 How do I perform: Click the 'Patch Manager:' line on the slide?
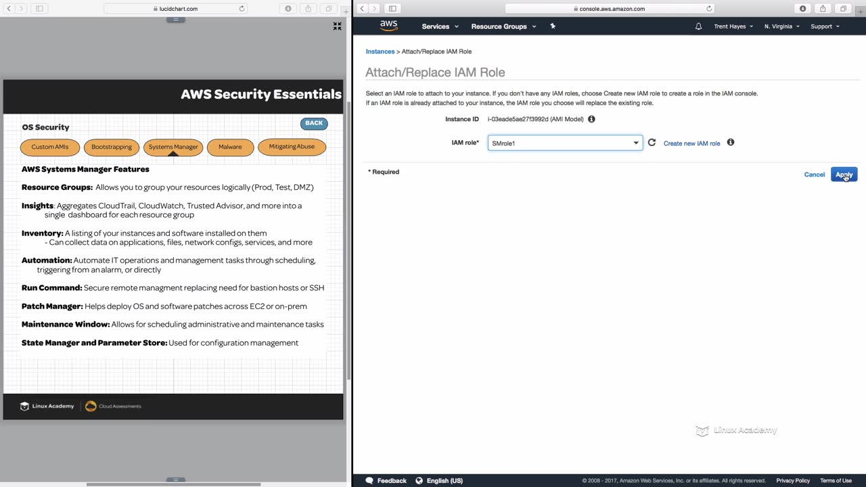pos(164,306)
